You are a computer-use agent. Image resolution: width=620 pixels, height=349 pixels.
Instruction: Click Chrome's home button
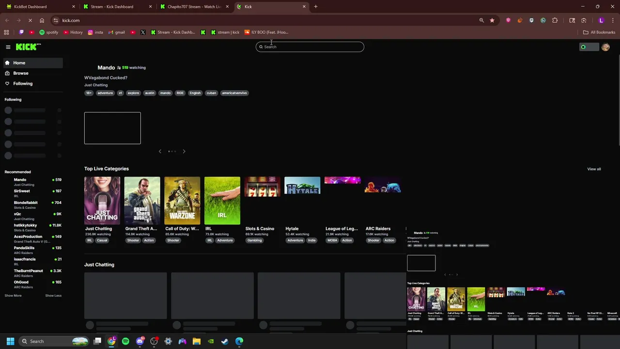pyautogui.click(x=42, y=20)
